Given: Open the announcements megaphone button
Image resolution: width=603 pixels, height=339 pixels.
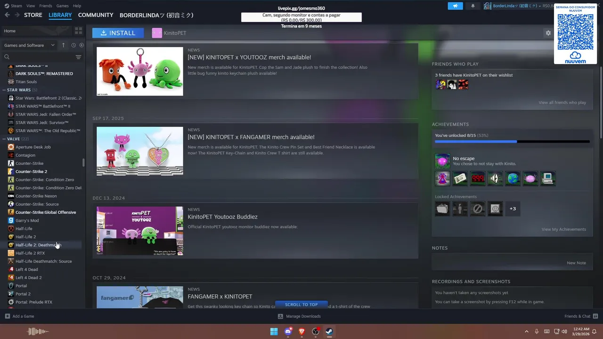Looking at the screenshot, I should (455, 6).
